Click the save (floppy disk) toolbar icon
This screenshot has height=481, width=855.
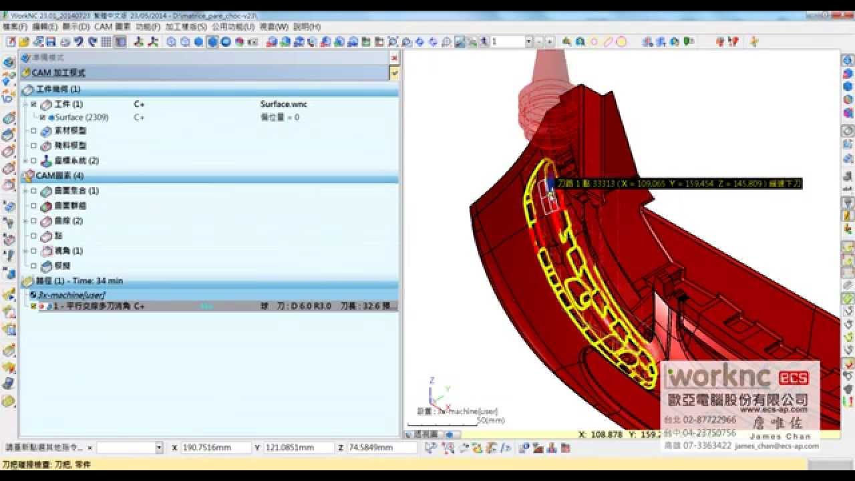click(51, 41)
